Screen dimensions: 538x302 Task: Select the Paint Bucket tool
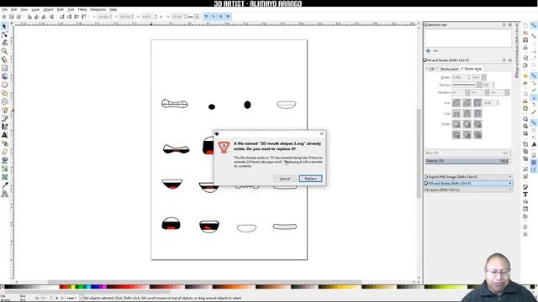point(4,160)
